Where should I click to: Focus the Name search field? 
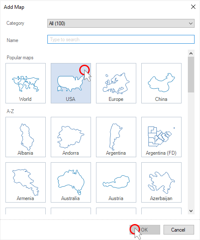pyautogui.click(x=121, y=40)
